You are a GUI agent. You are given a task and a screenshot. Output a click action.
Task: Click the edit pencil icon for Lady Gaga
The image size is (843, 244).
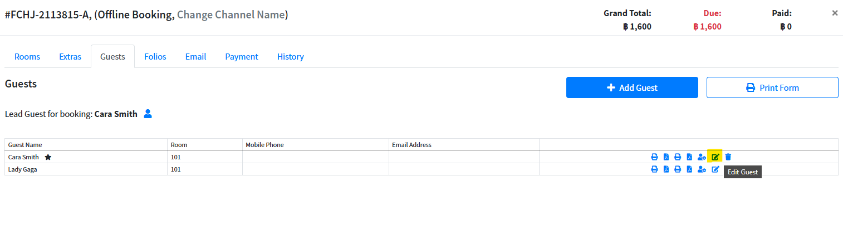tap(715, 169)
